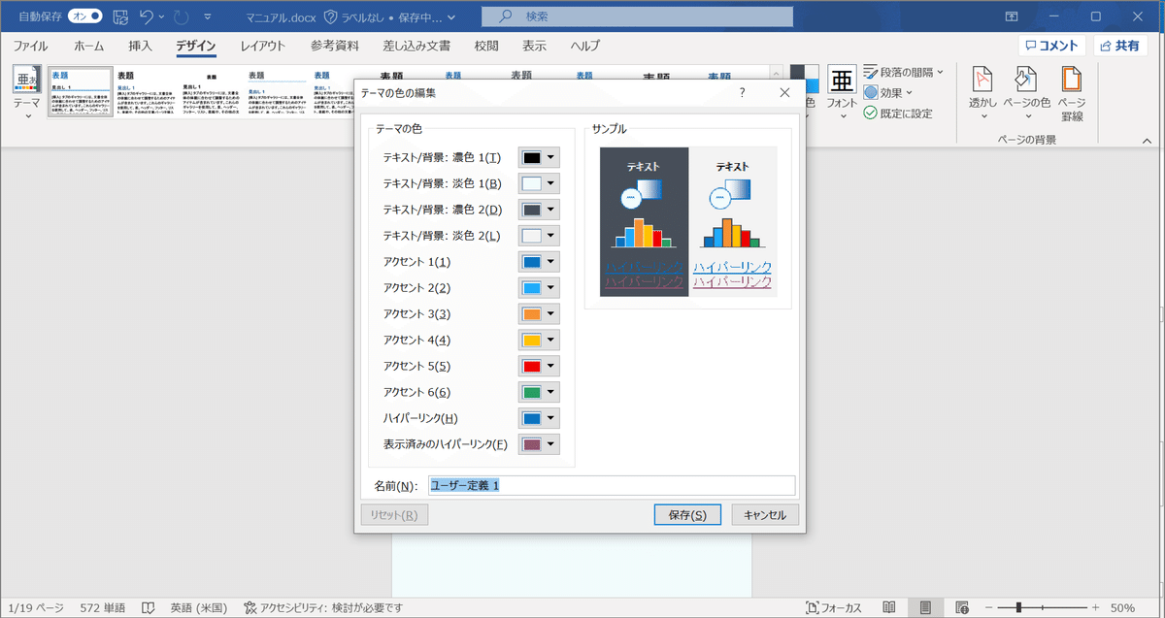Switch to フォーカス focus mode
Screen dimensions: 1165x618
pyautogui.click(x=834, y=607)
